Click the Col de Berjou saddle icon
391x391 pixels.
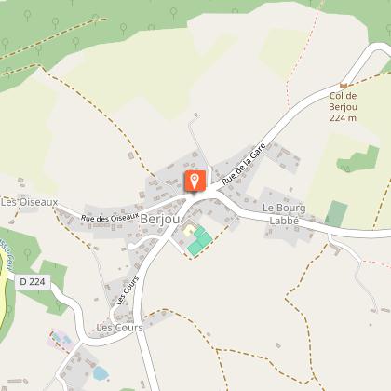(x=344, y=85)
